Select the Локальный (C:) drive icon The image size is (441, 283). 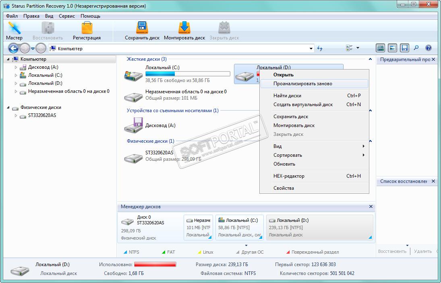point(134,76)
